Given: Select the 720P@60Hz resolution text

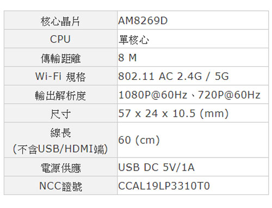Looking at the screenshot, I should pyautogui.click(x=229, y=95).
